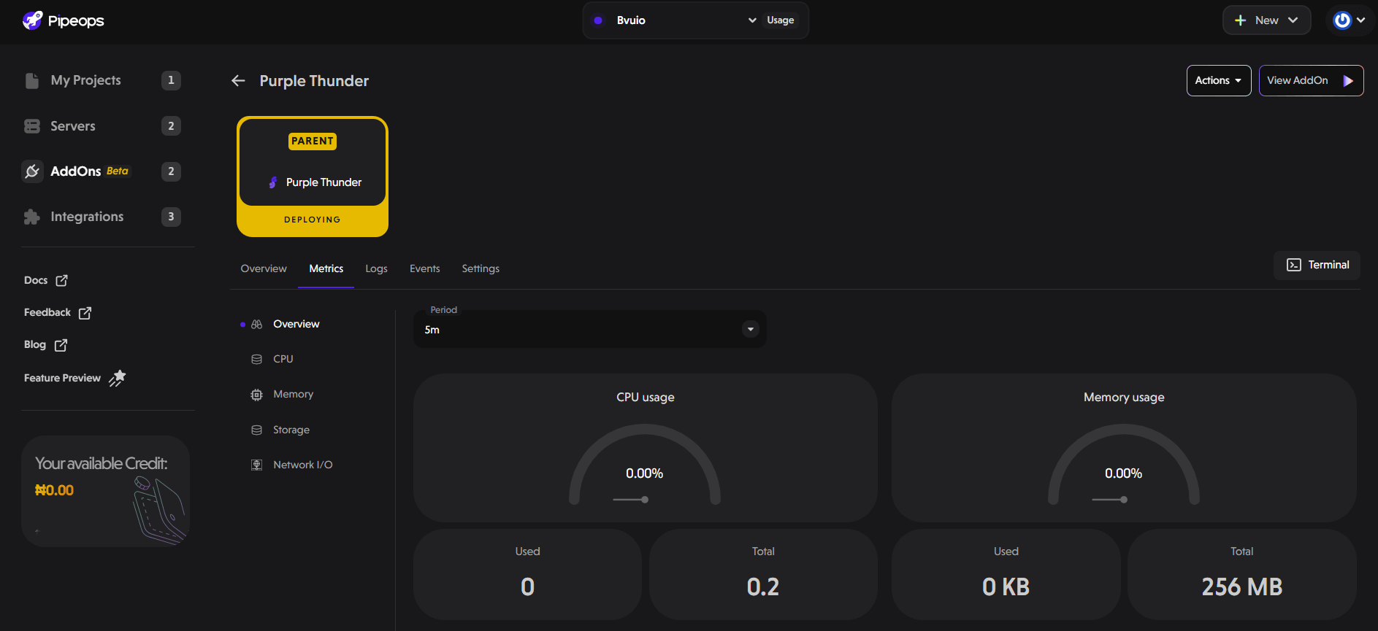Click the power avatar icon
1378x631 pixels.
[x=1342, y=20]
